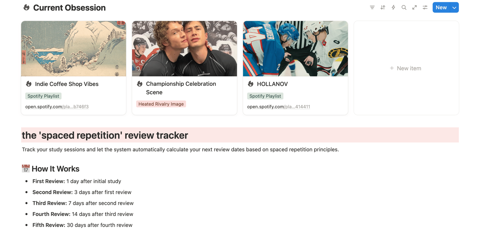
Task: Click the search magnifier icon
Action: click(x=404, y=7)
